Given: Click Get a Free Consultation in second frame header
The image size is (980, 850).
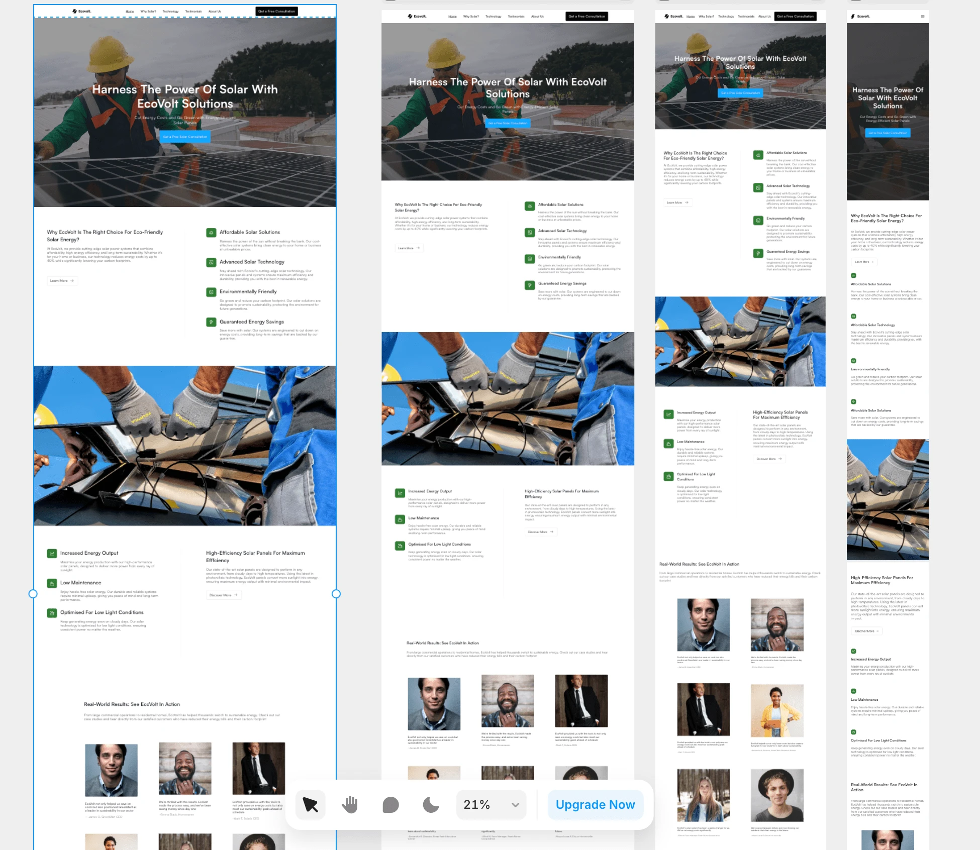Looking at the screenshot, I should click(x=586, y=17).
